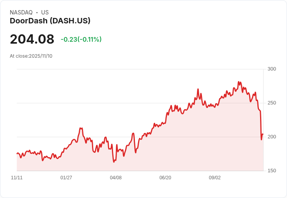The image size is (287, 198).
Task: Click the NASDAQ exchange label
Action: coord(21,12)
